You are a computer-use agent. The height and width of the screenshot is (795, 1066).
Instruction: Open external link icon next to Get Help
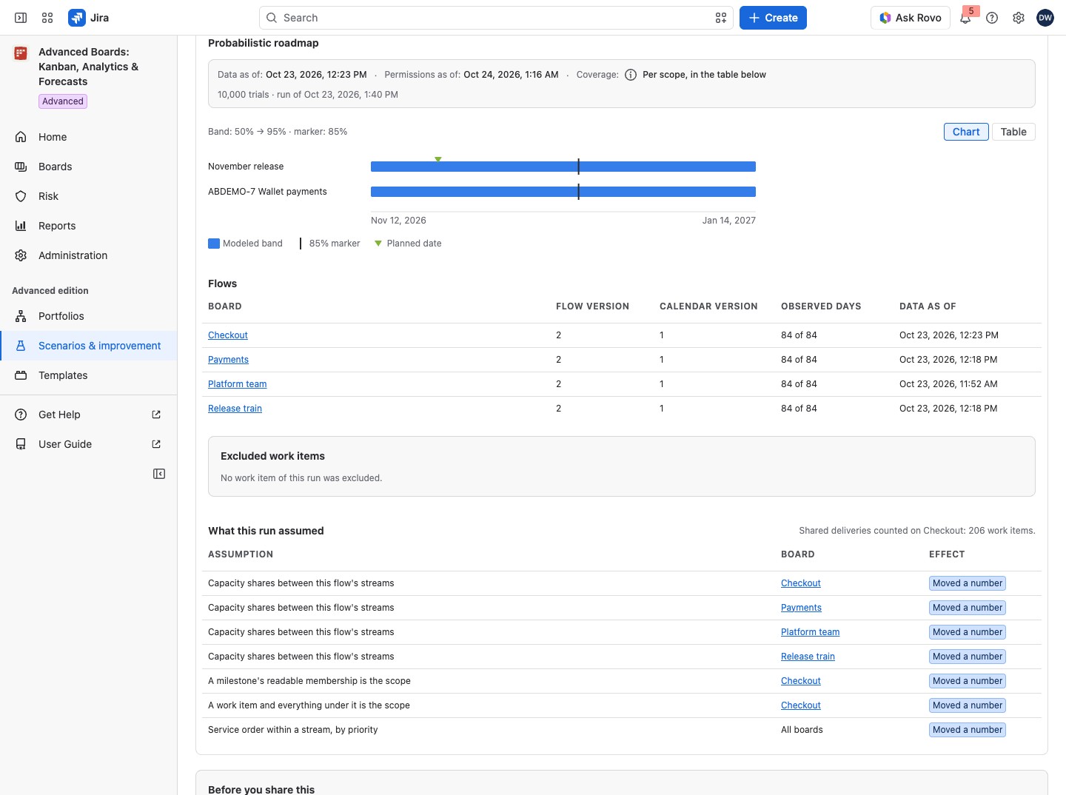coord(156,415)
